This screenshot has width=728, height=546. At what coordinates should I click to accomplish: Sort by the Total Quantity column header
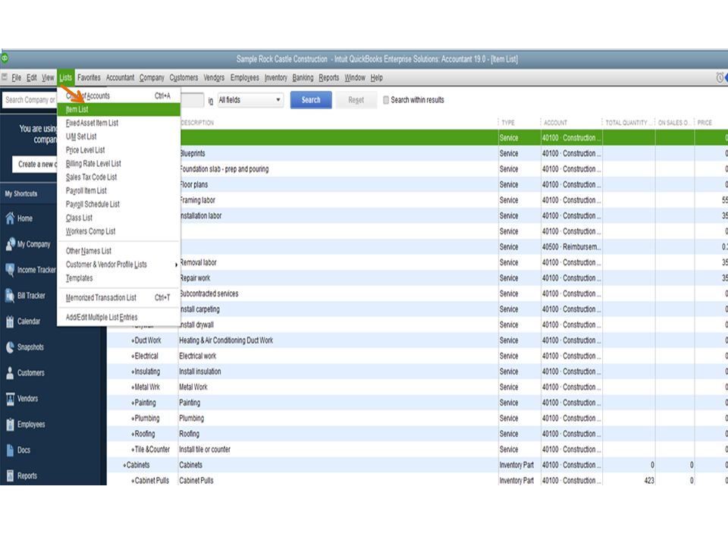tap(629, 123)
